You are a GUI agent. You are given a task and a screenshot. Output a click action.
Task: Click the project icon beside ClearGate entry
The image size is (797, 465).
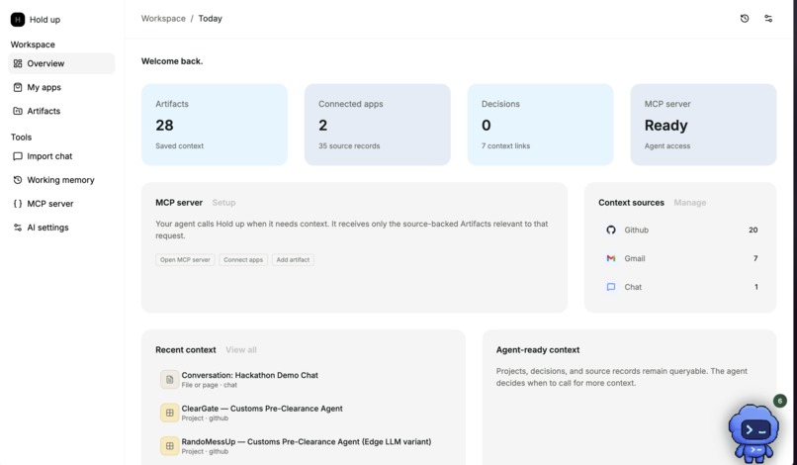(170, 413)
